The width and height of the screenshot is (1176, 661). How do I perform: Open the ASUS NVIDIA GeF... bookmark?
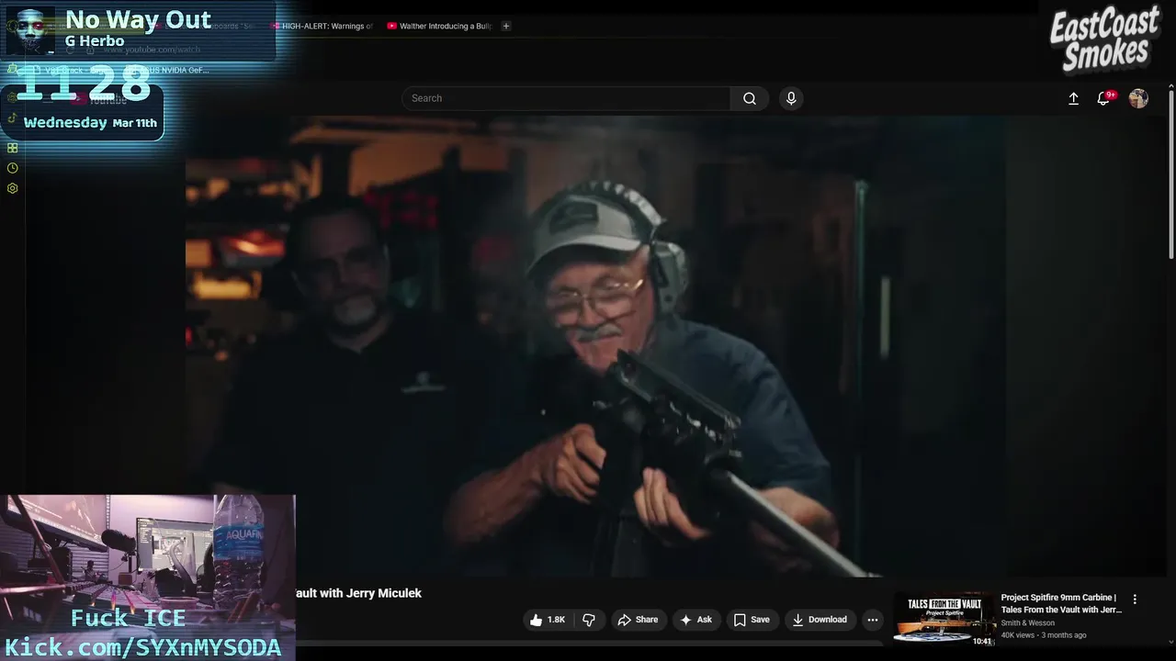pyautogui.click(x=170, y=70)
